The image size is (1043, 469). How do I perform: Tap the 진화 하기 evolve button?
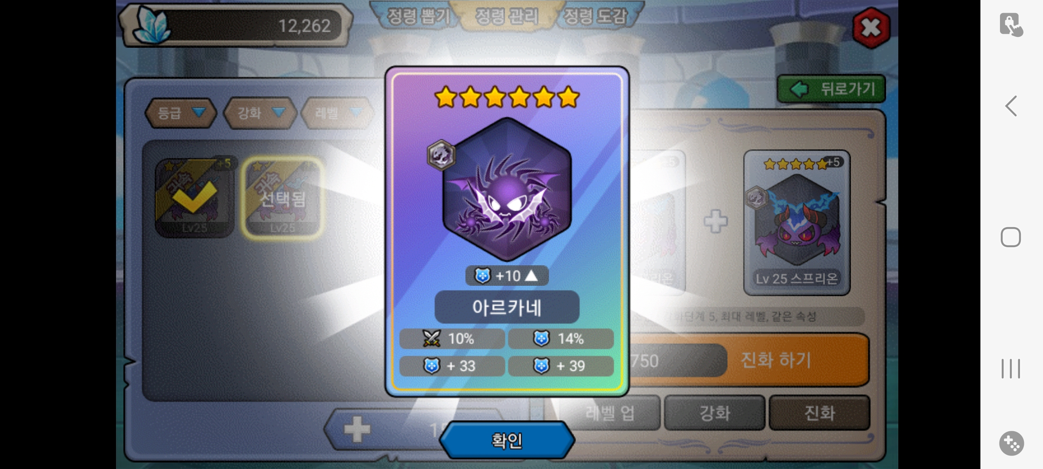776,360
